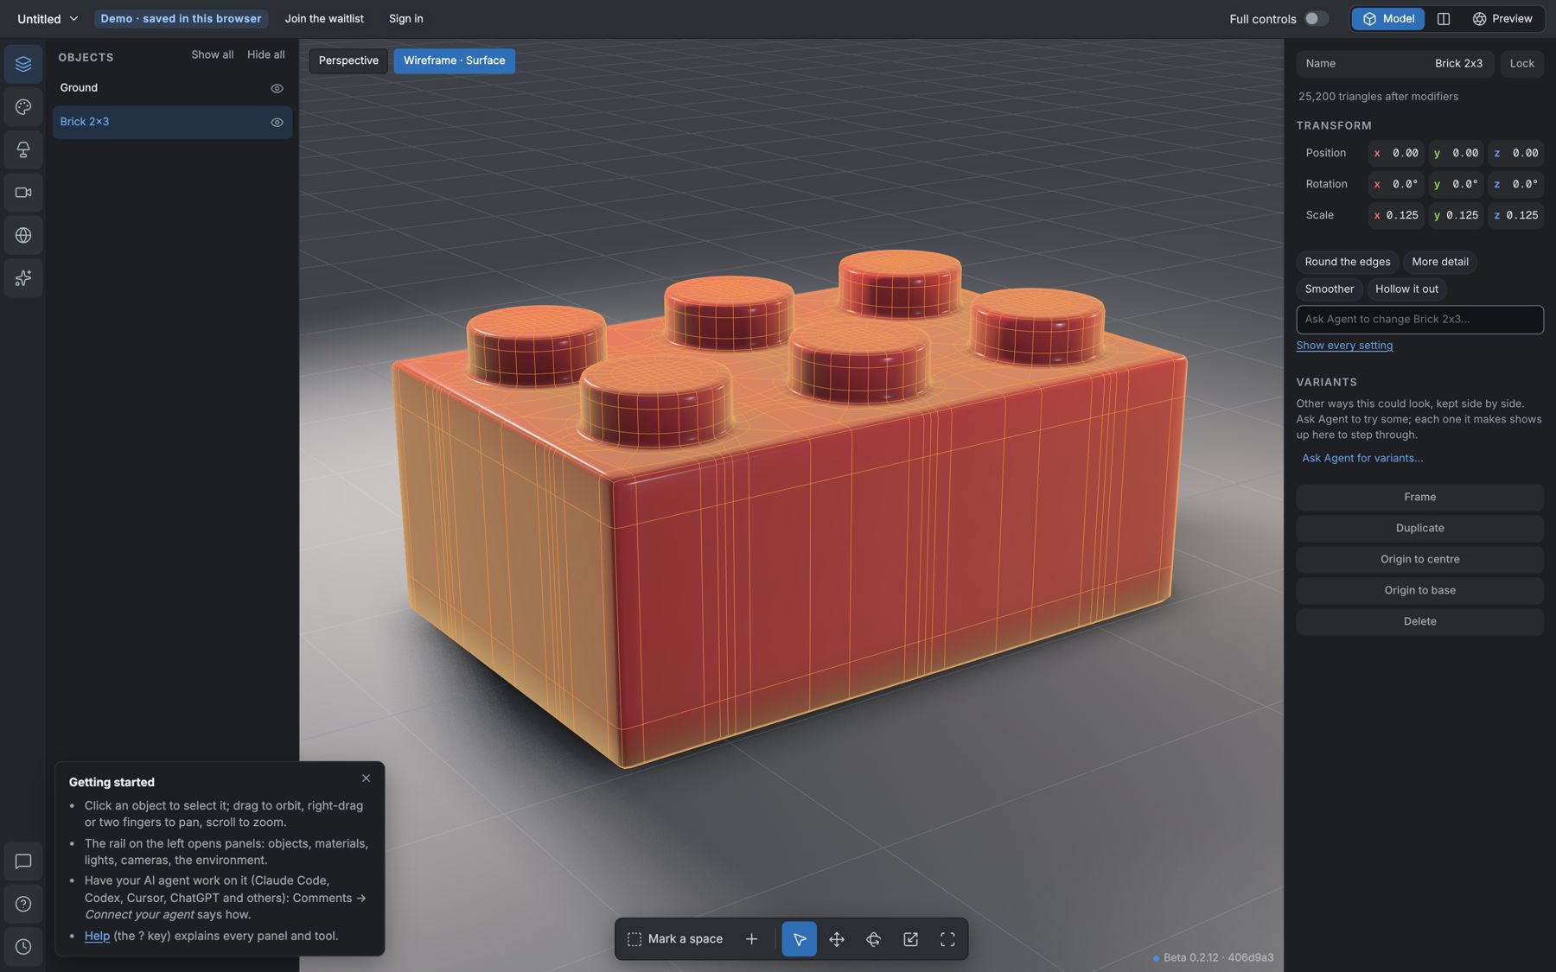Enable the Full controls switch

point(1316,19)
